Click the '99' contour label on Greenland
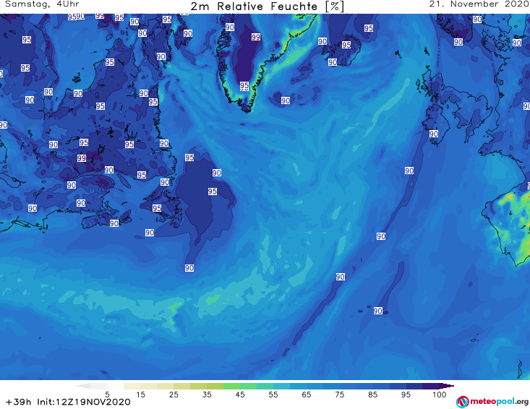Screen dimensions: 530x409 [x=256, y=37]
